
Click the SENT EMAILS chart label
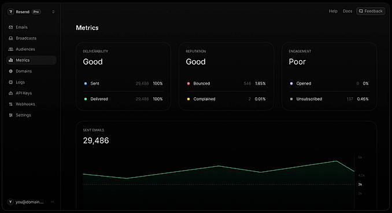coord(94,130)
